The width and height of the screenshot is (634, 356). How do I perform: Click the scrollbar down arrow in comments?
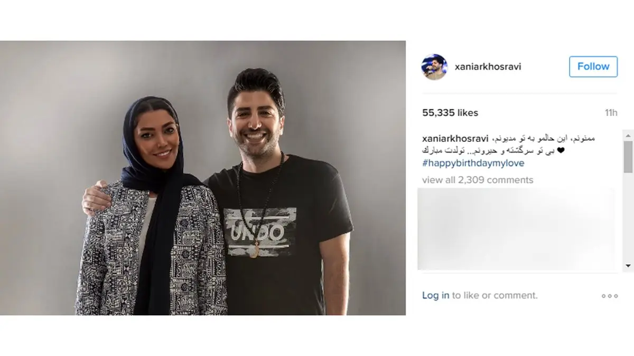628,266
